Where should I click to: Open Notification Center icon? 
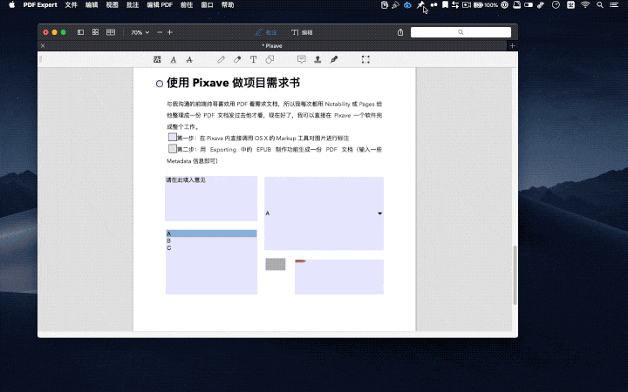(614, 5)
